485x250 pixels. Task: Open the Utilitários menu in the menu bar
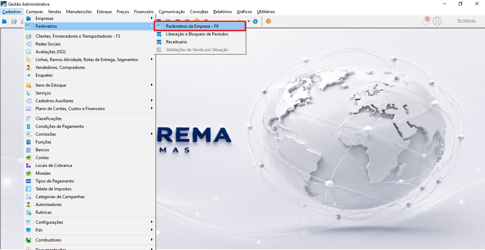(x=266, y=12)
